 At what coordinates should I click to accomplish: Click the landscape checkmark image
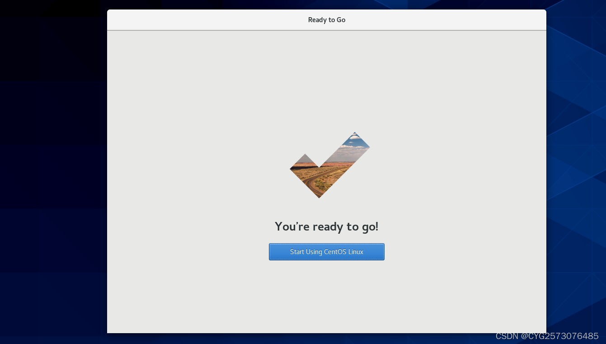tap(330, 165)
